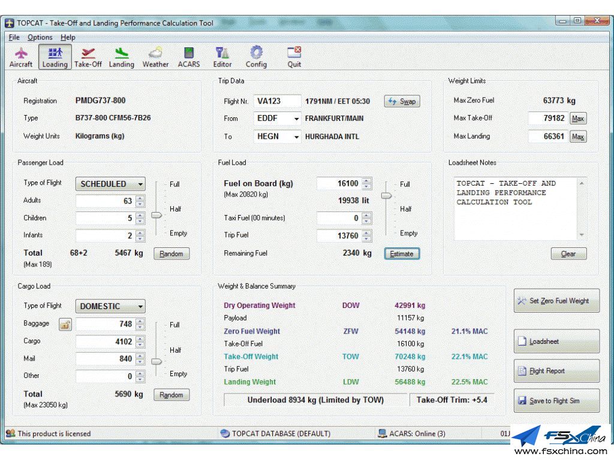Click the Trip Fuel value field
Screen dimensions: 614x460
coord(339,235)
